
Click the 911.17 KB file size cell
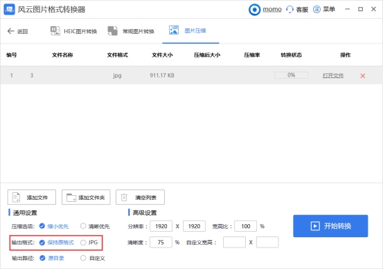tap(162, 75)
